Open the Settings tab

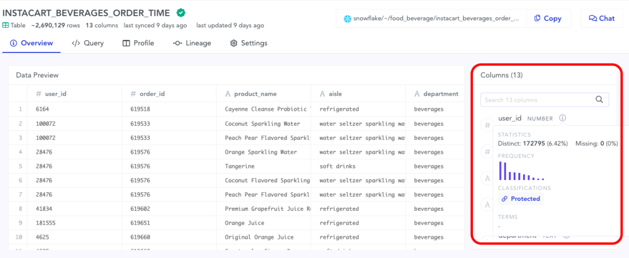click(x=249, y=43)
